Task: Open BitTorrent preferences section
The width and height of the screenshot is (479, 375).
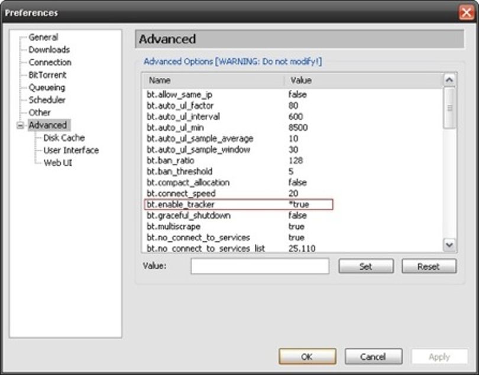Action: pyautogui.click(x=47, y=75)
